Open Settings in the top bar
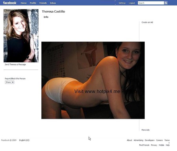Screen dimensions: 177x151 pos(122,3)
